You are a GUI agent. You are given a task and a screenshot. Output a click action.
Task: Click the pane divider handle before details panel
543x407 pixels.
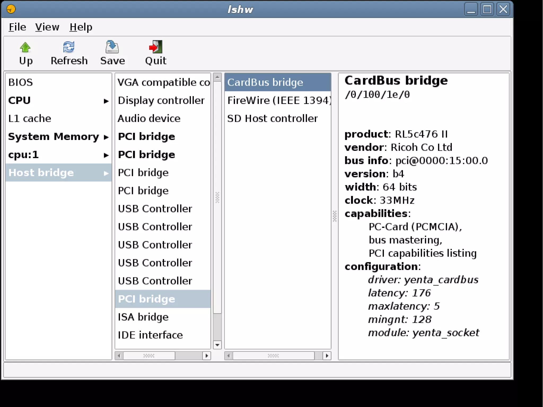(x=335, y=216)
